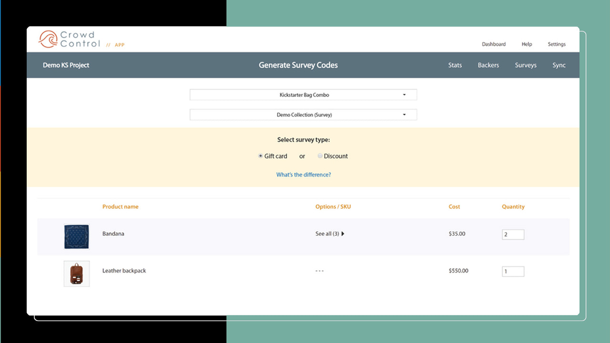Screen dimensions: 610x343
Task: Click the Bandana quantity input field
Action: point(513,234)
